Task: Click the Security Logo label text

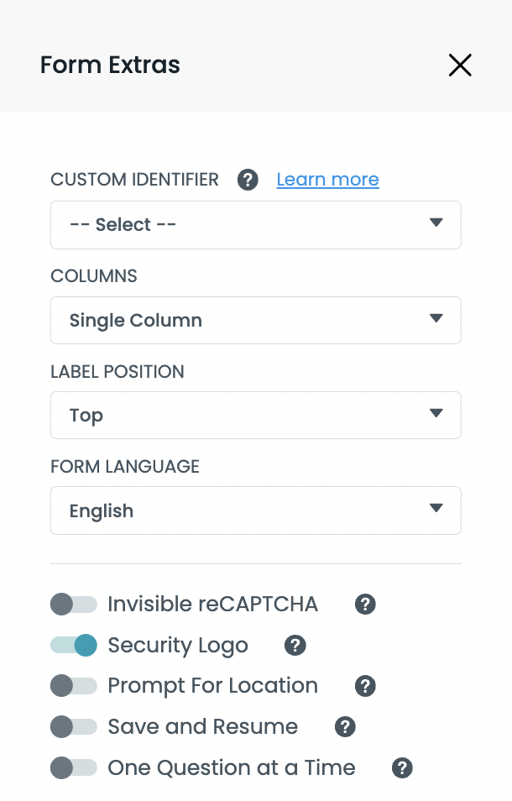Action: pyautogui.click(x=178, y=646)
